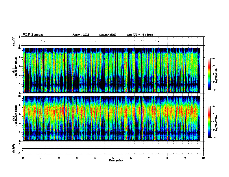Viewport: 229px width, 177px height.
Task: Click time axis tick label "6"
Action: pos(131,158)
